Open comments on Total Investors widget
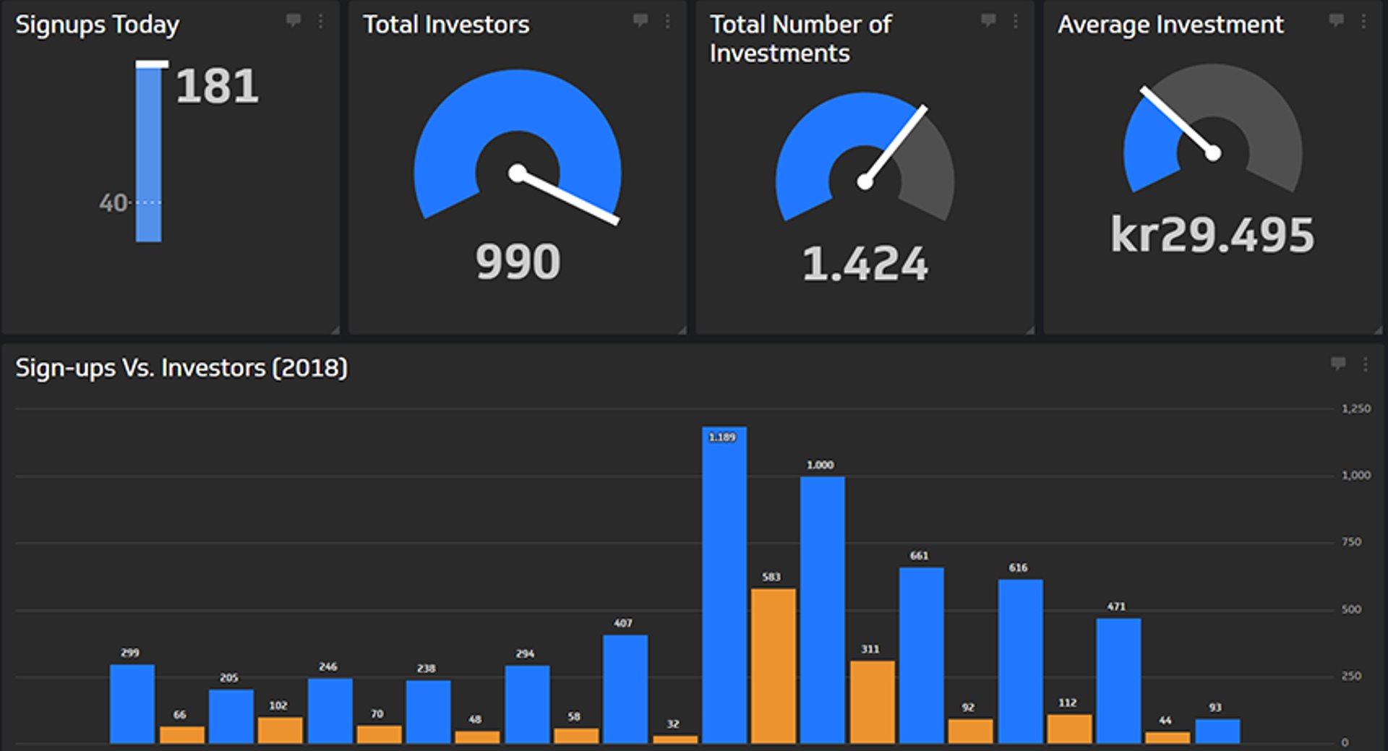 [x=640, y=20]
